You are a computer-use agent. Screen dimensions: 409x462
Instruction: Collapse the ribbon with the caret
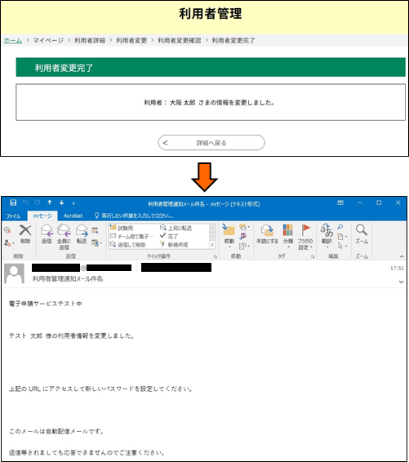pyautogui.click(x=402, y=256)
